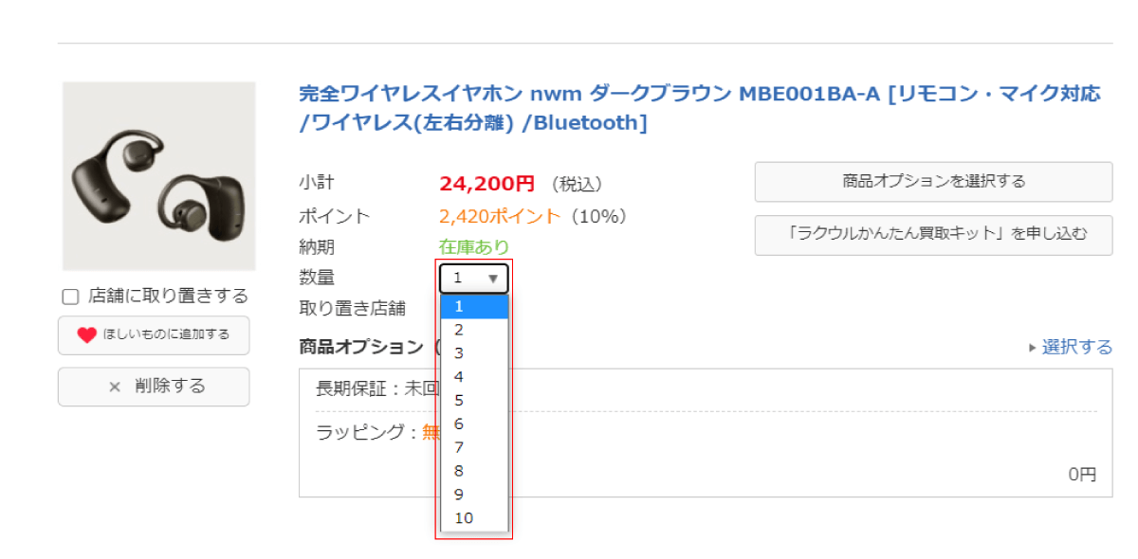Screen dimensions: 1138x559
Task: Select 9 in the quantity list
Action: pyautogui.click(x=474, y=495)
